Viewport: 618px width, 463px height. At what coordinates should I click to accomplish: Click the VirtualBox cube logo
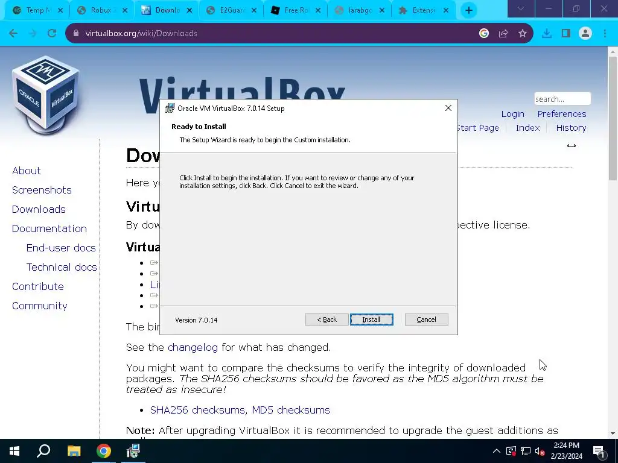[46, 95]
